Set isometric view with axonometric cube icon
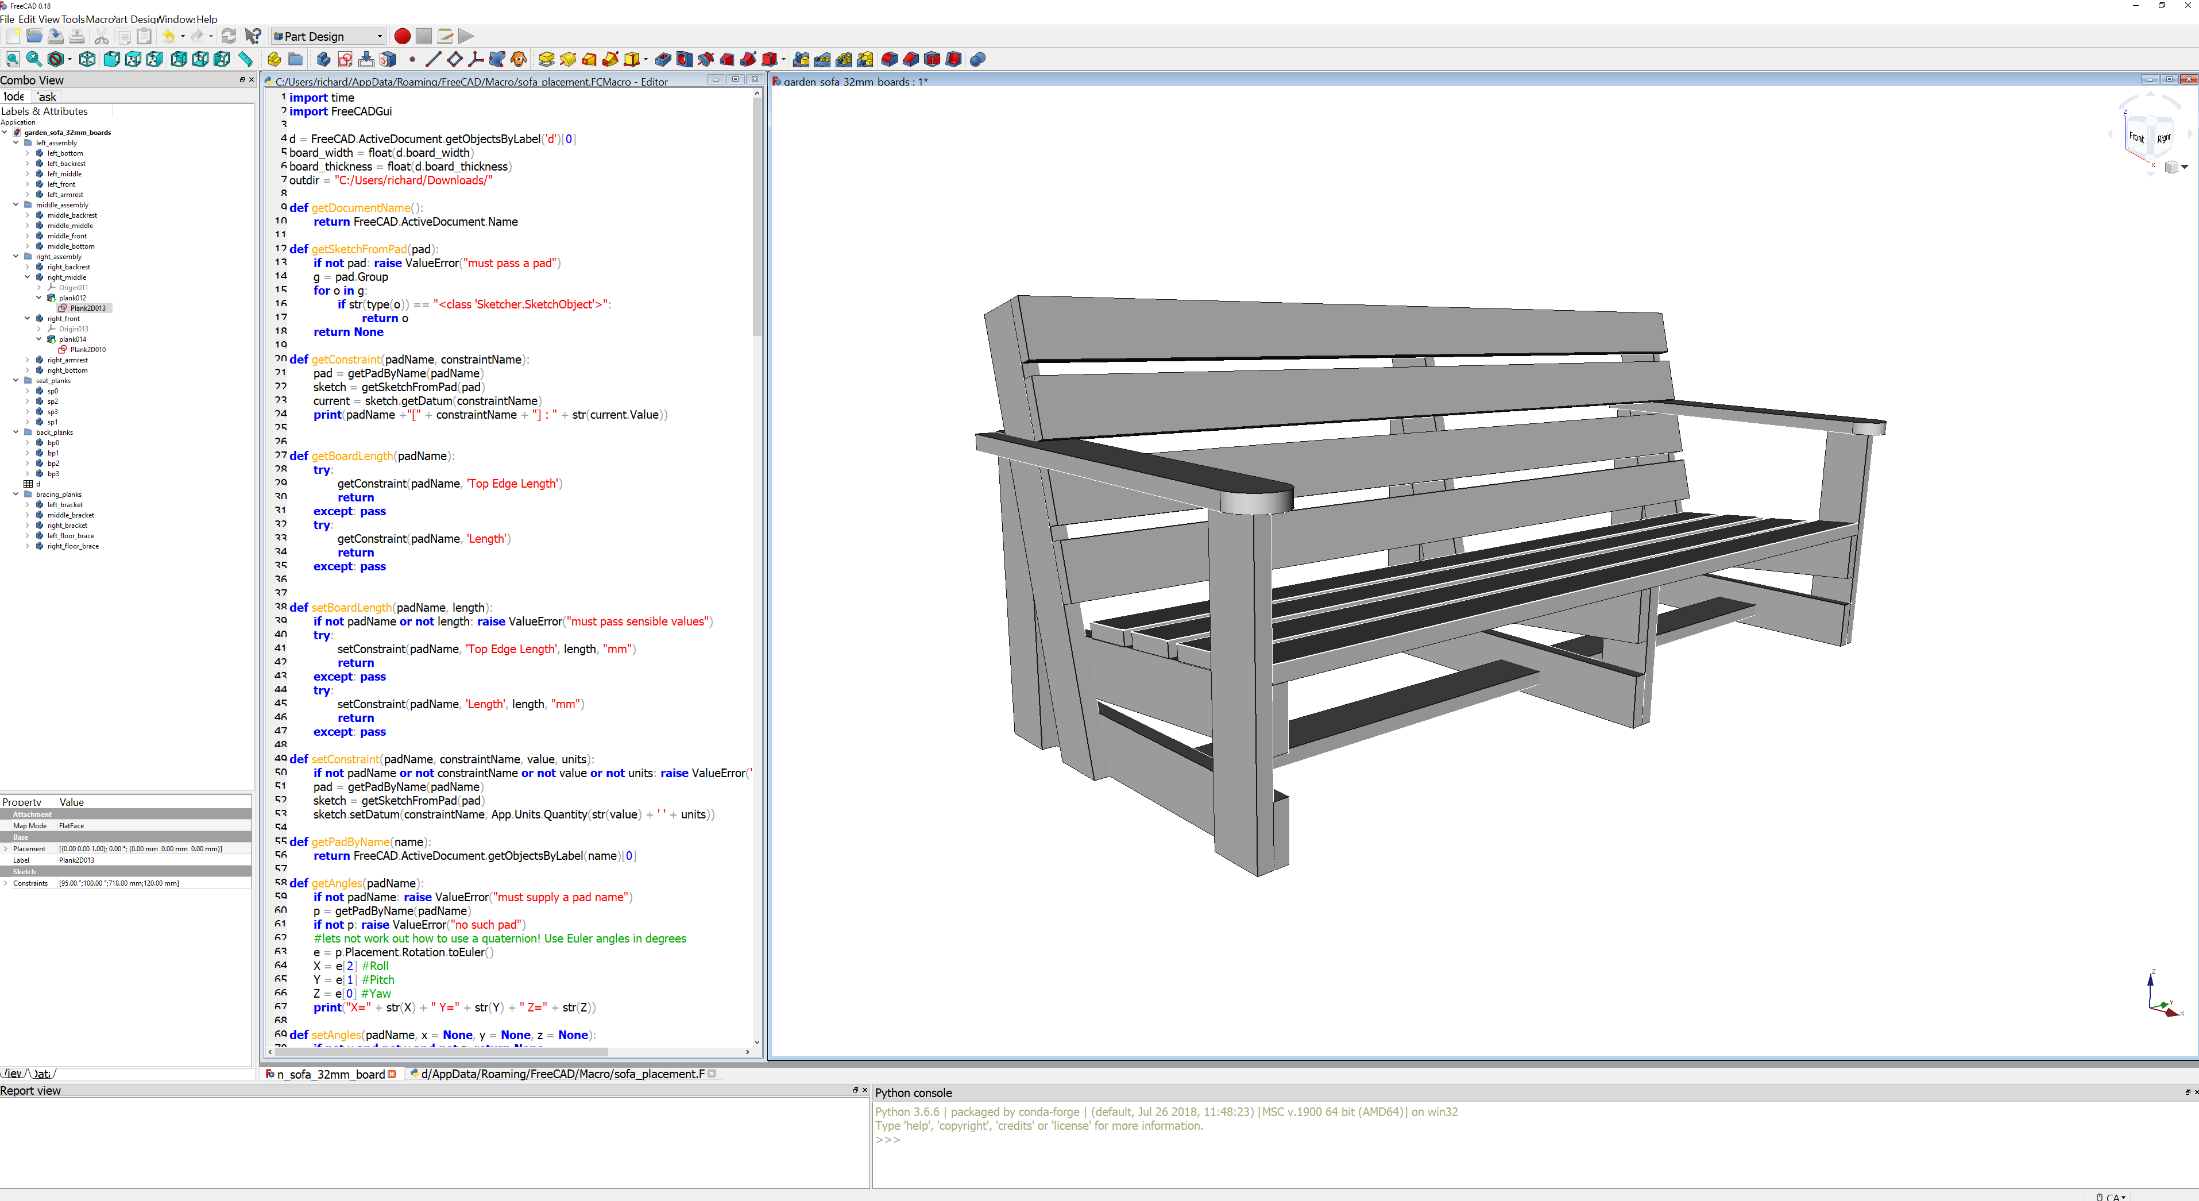Viewport: 2199px width, 1201px height. (x=87, y=59)
